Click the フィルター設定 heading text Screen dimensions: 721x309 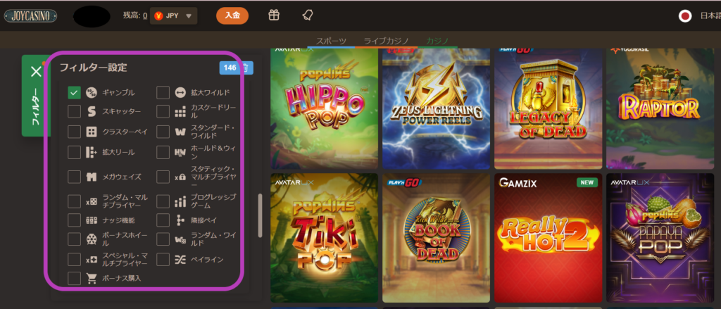tap(94, 68)
